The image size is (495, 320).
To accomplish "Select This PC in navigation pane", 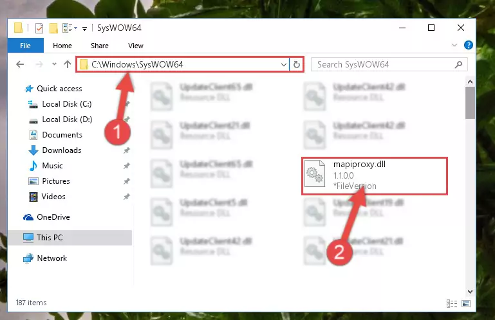I will point(70,237).
